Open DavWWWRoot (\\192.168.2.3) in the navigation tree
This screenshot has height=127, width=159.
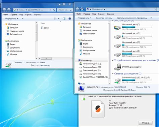(94, 77)
